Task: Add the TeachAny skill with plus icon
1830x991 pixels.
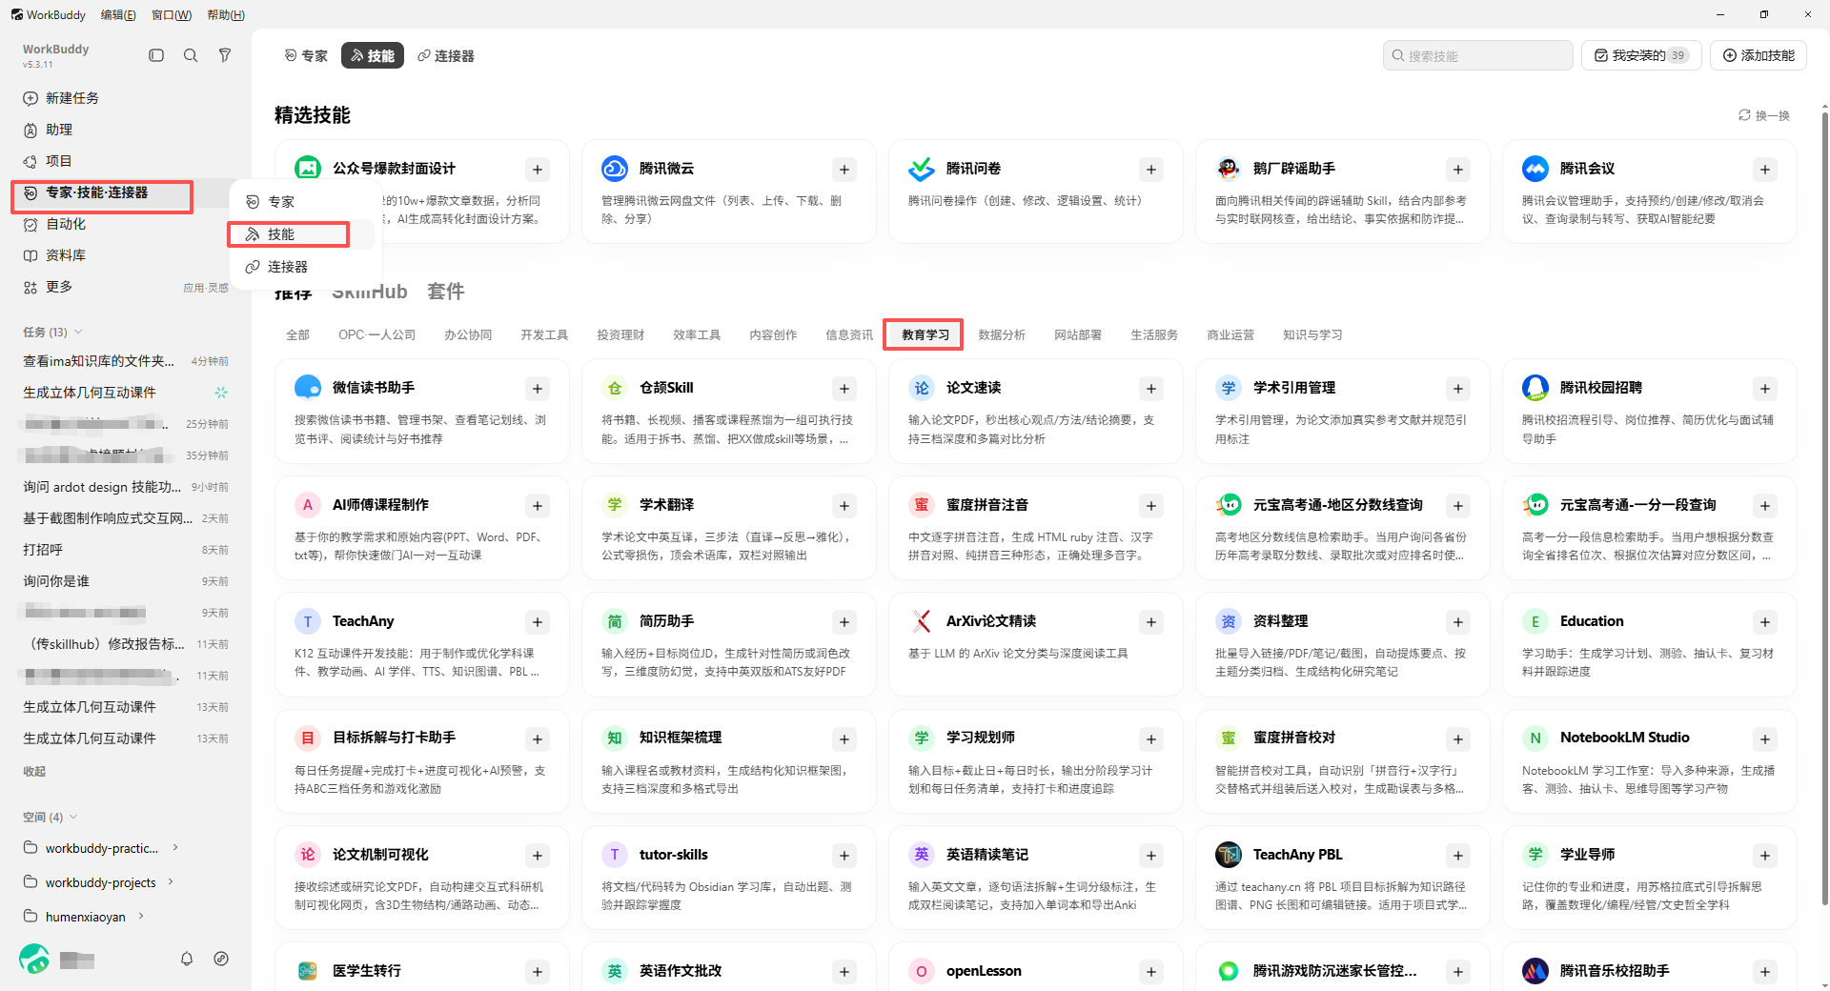Action: 538,622
